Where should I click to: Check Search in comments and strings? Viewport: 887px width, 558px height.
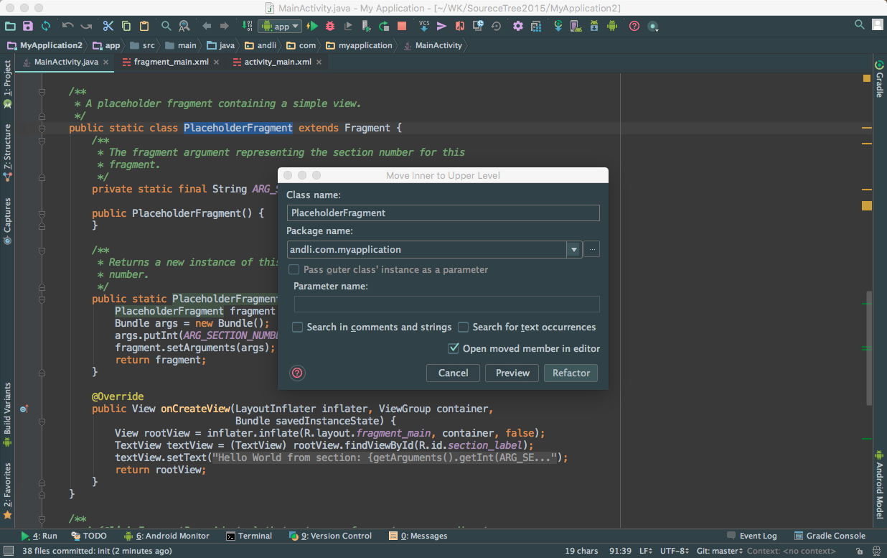point(297,327)
